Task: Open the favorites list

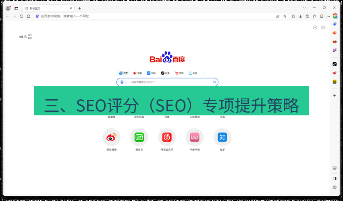Action: point(314,16)
